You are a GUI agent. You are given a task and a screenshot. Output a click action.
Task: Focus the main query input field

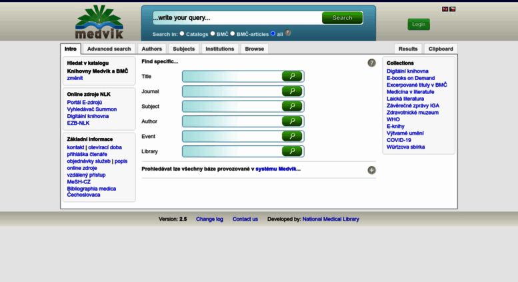click(x=237, y=18)
